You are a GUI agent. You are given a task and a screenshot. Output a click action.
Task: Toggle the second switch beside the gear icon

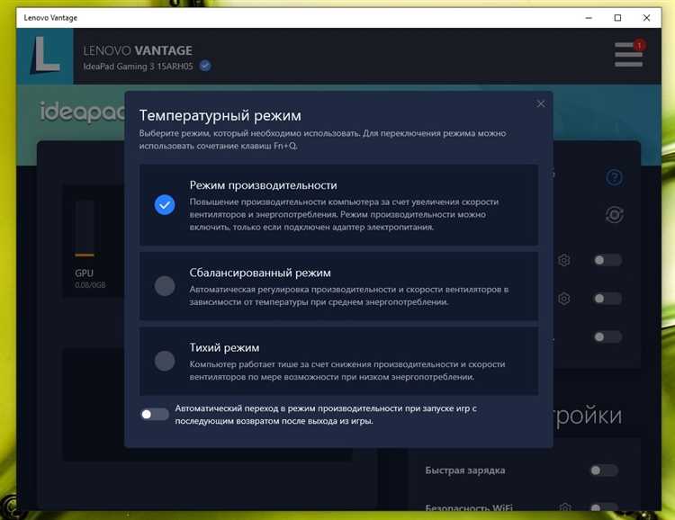(x=607, y=299)
